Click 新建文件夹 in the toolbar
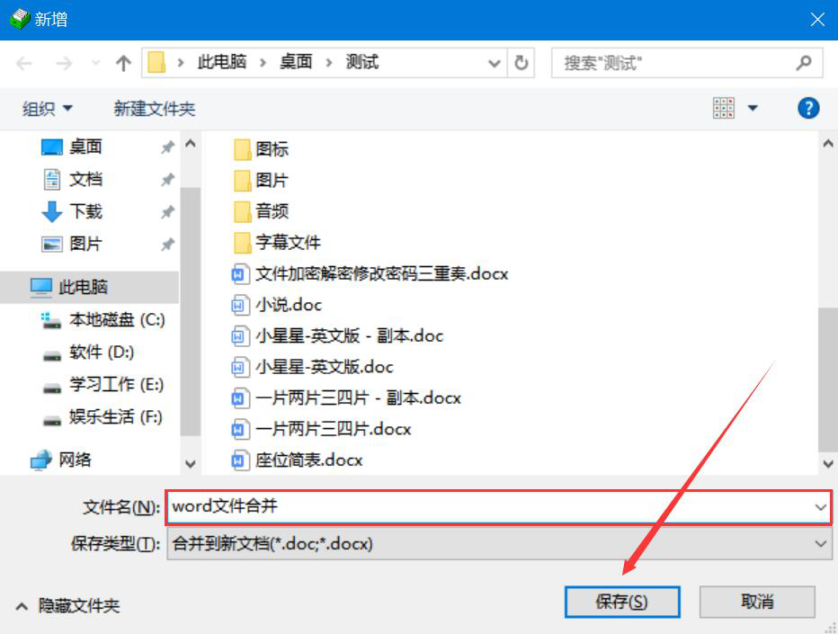The height and width of the screenshot is (634, 838). pos(155,109)
